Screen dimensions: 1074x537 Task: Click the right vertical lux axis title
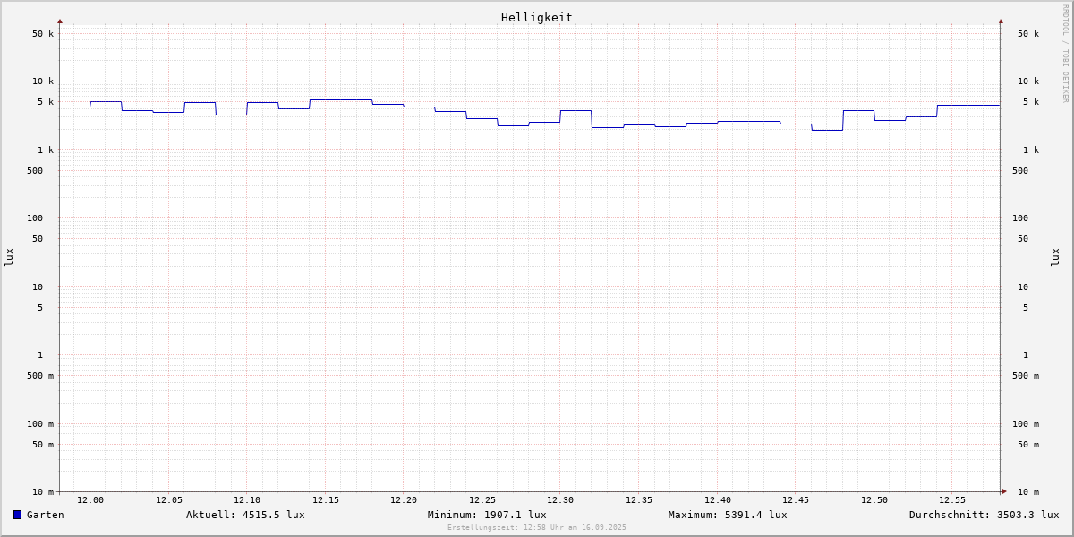tap(1056, 257)
